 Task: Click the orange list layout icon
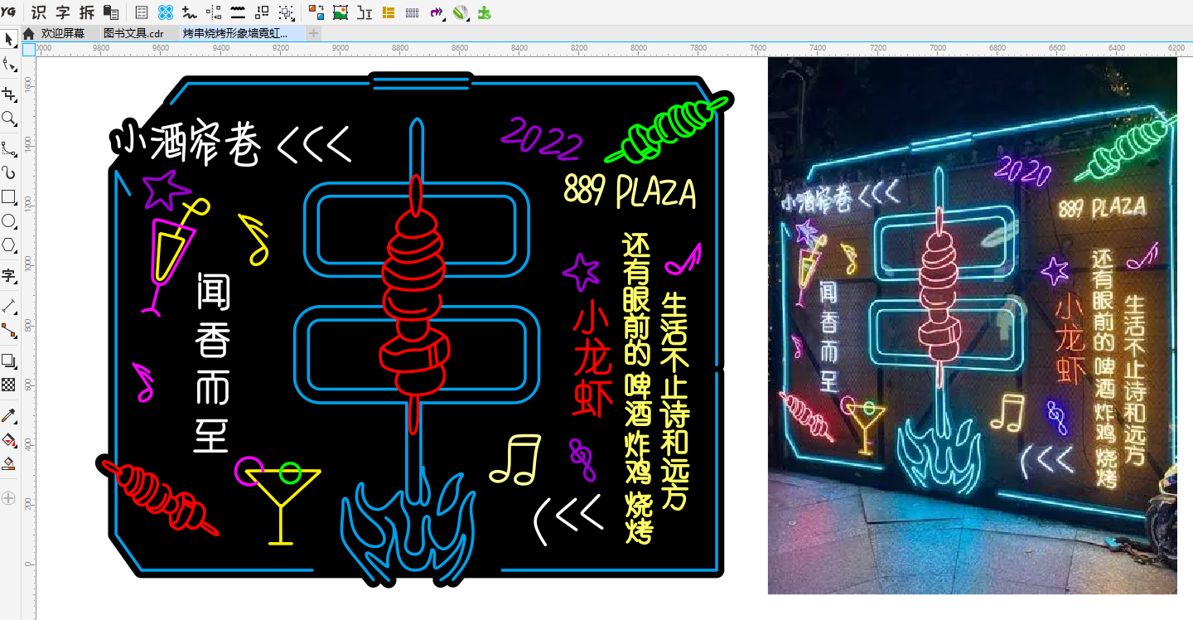tap(389, 12)
